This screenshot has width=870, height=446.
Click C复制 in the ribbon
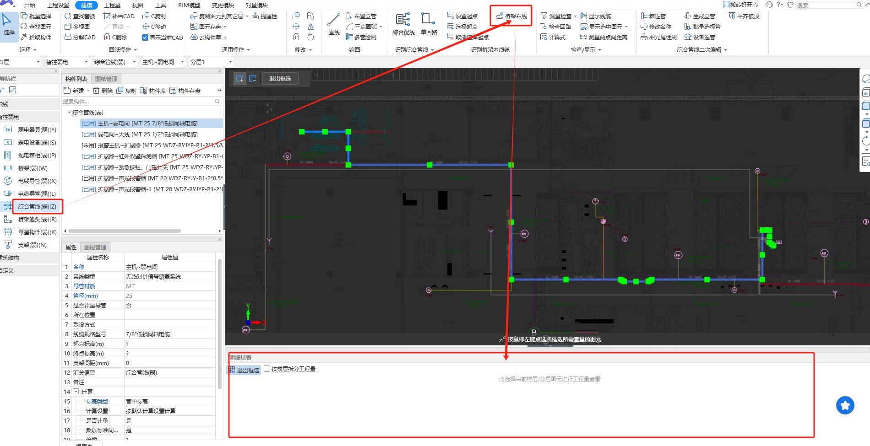point(154,16)
